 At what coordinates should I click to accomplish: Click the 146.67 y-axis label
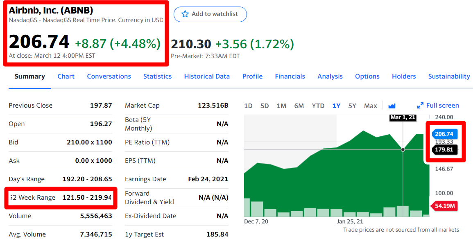click(x=444, y=169)
